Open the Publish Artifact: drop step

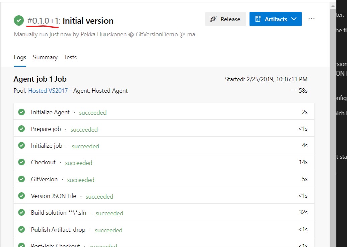point(164,229)
